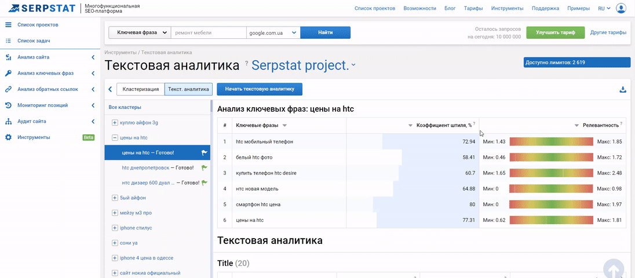Viewport: 635px width, 278px height.
Task: Open the Serpstat project. selector dropdown
Action: (x=304, y=65)
